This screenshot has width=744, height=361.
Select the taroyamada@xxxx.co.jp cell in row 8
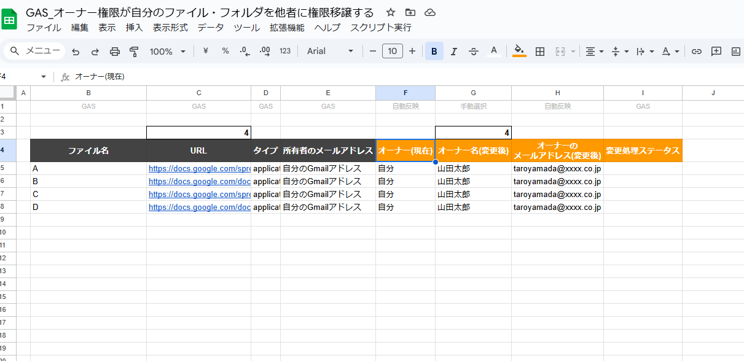click(557, 207)
